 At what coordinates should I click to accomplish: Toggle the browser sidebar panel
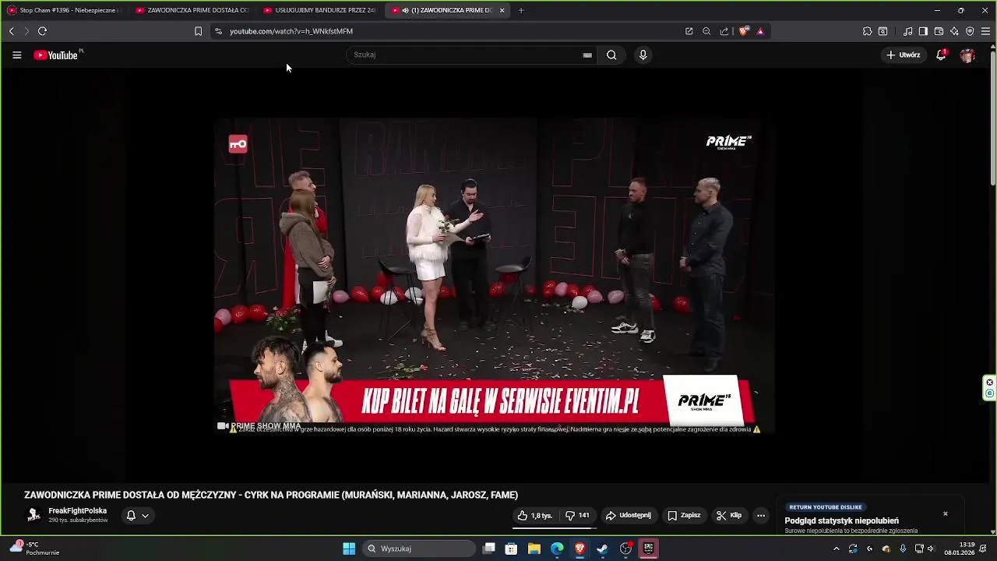pos(923,31)
